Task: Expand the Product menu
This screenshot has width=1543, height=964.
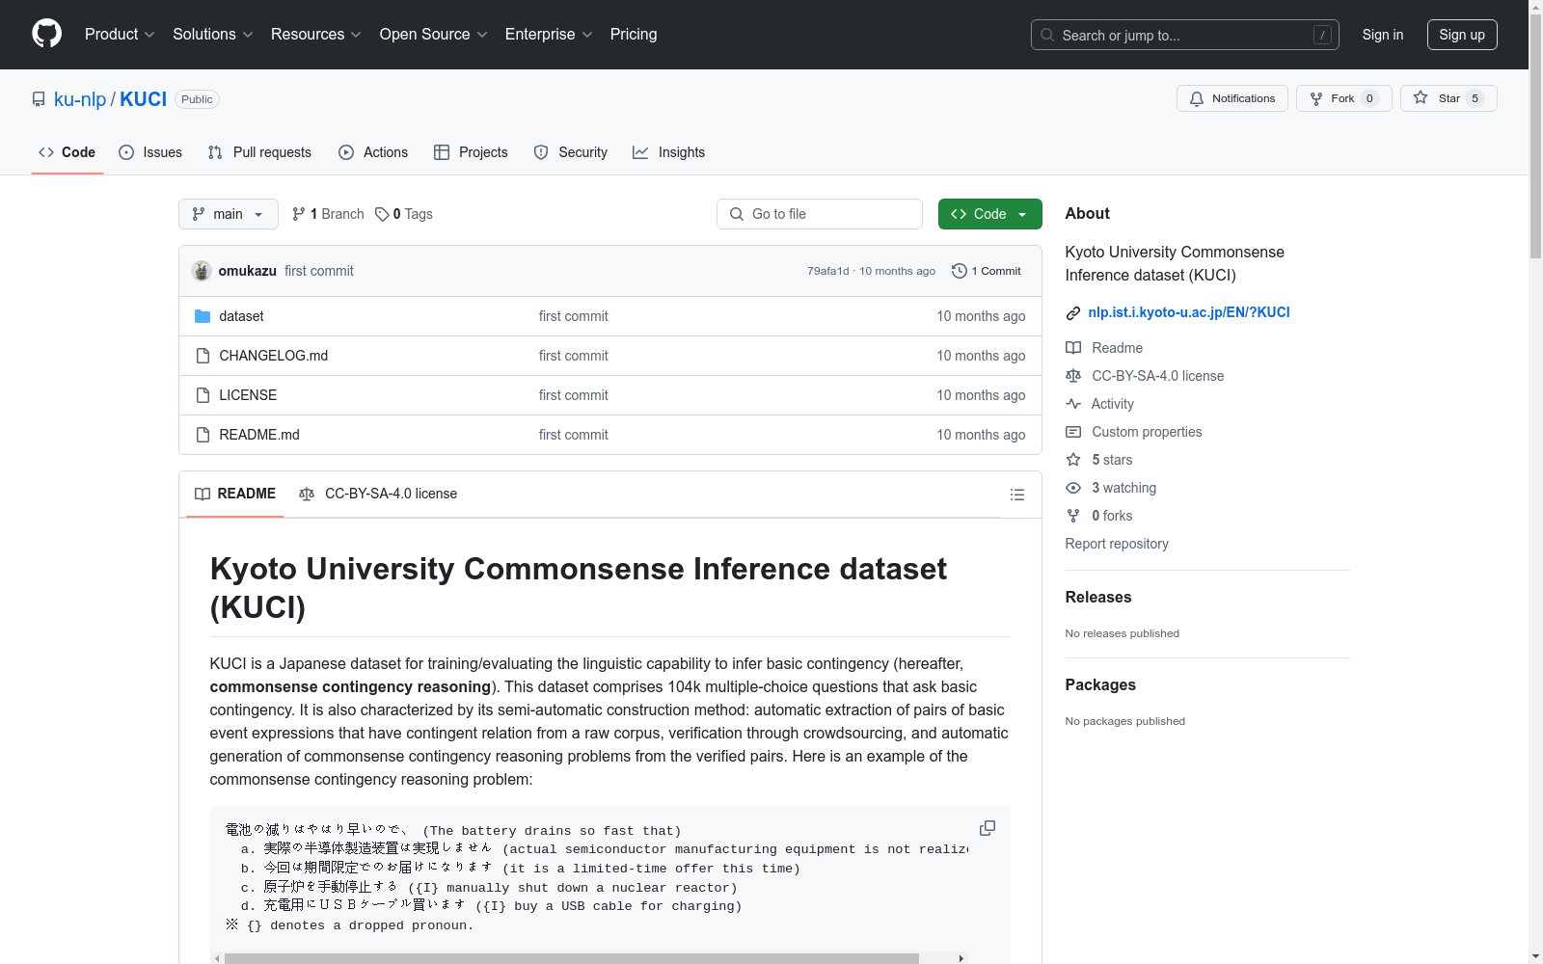Action: point(120,34)
